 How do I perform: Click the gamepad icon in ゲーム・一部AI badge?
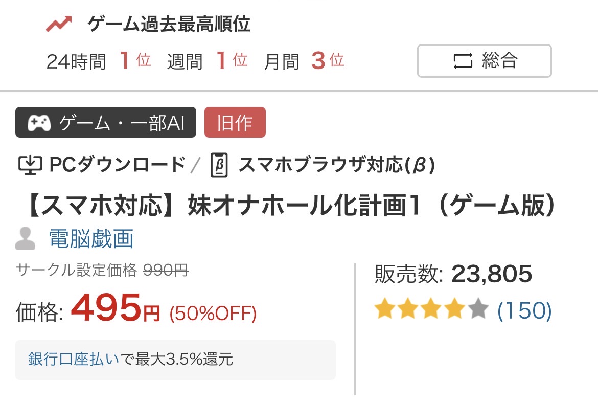(39, 123)
